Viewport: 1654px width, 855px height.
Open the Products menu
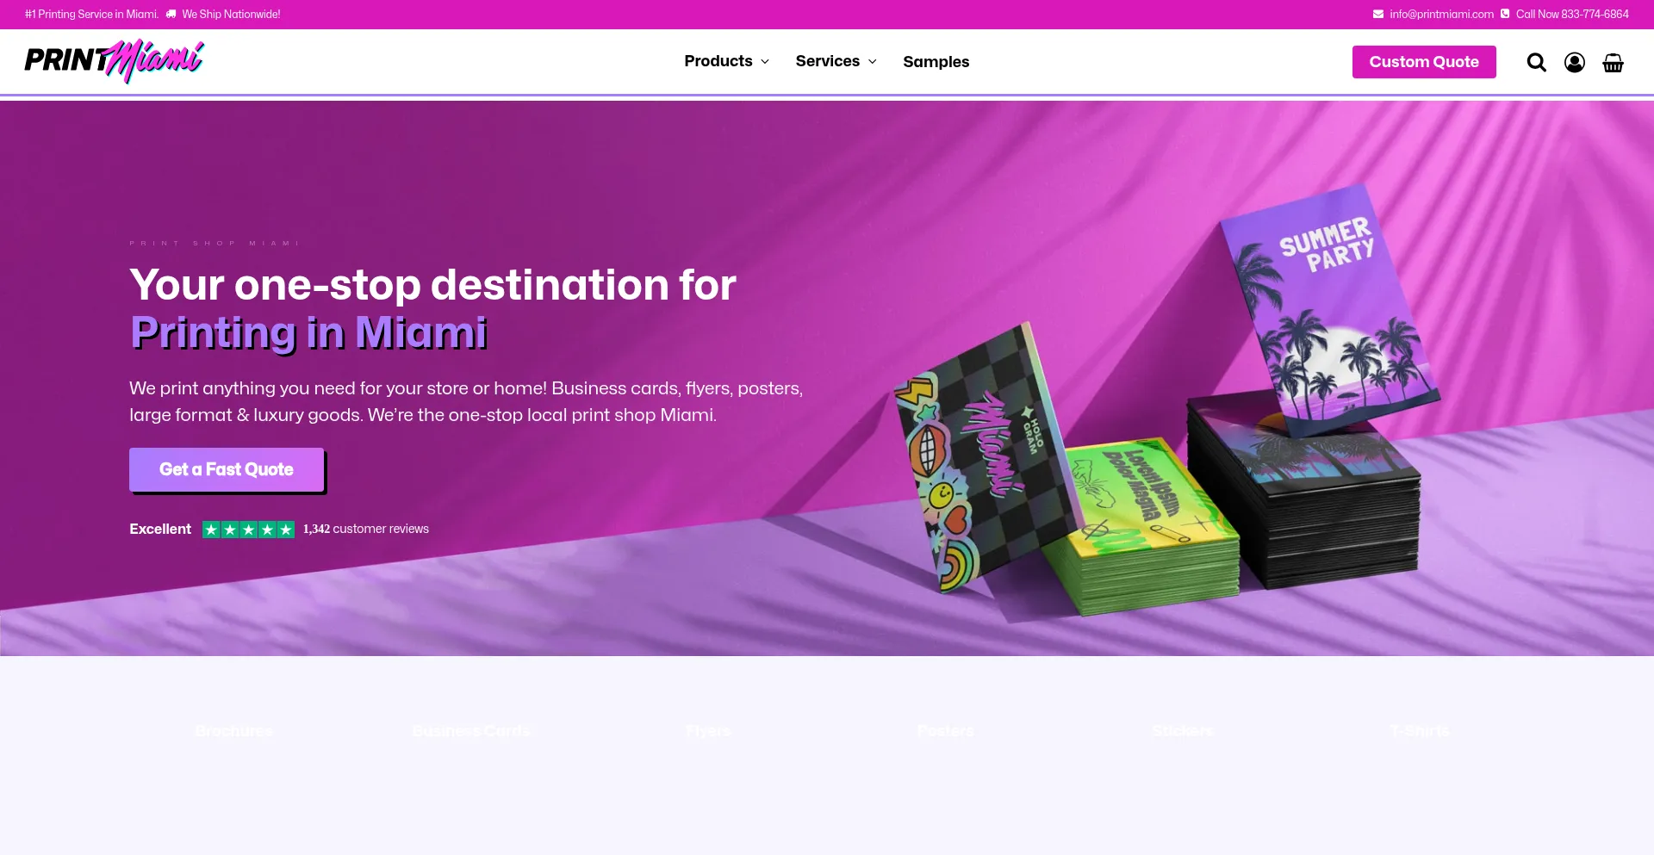[718, 61]
